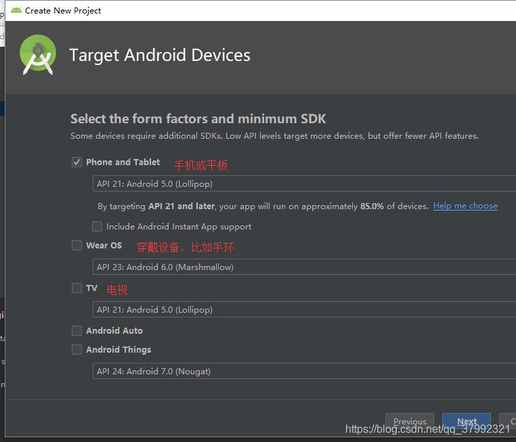
Task: Check the Wear OS checkbox
Action: click(77, 245)
